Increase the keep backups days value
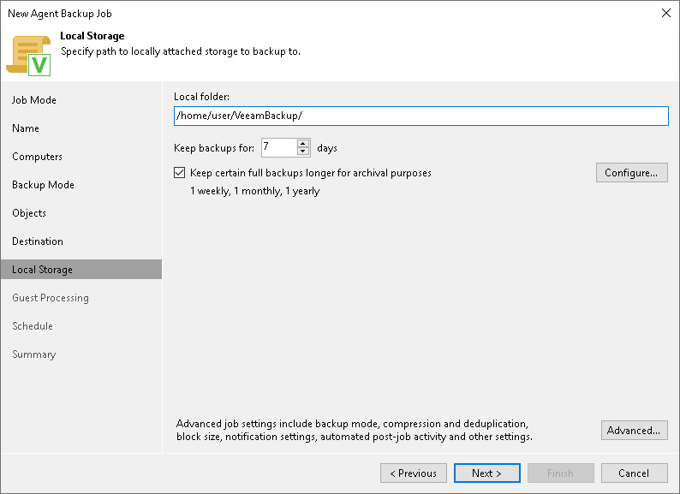Image resolution: width=680 pixels, height=494 pixels. (x=303, y=144)
